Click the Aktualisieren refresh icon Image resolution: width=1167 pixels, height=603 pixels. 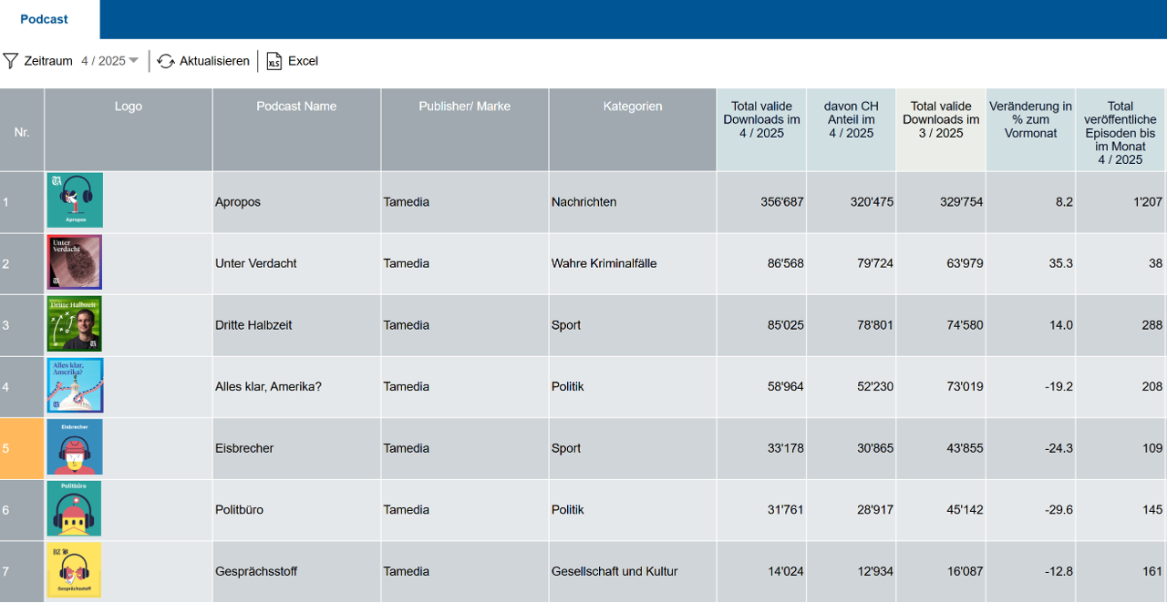pyautogui.click(x=166, y=61)
